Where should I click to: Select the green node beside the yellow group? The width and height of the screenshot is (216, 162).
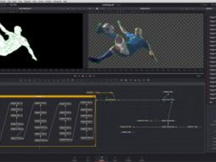click(x=111, y=100)
